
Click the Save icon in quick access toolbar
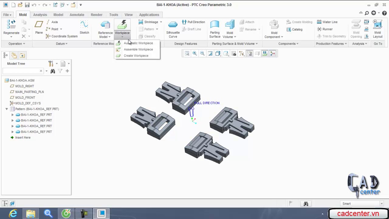[27, 5]
